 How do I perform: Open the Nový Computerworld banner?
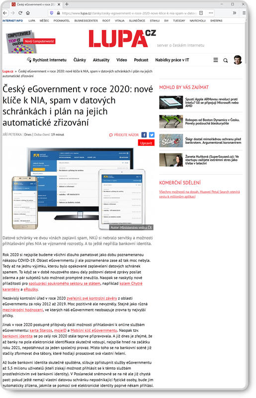coord(39,41)
